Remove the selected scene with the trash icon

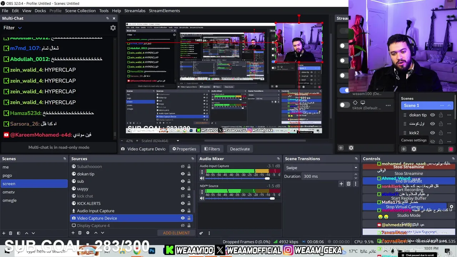(10, 233)
